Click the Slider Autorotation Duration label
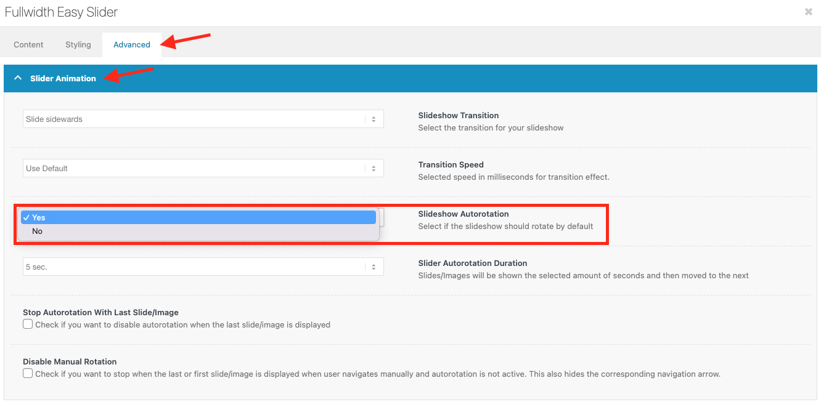 click(x=473, y=263)
